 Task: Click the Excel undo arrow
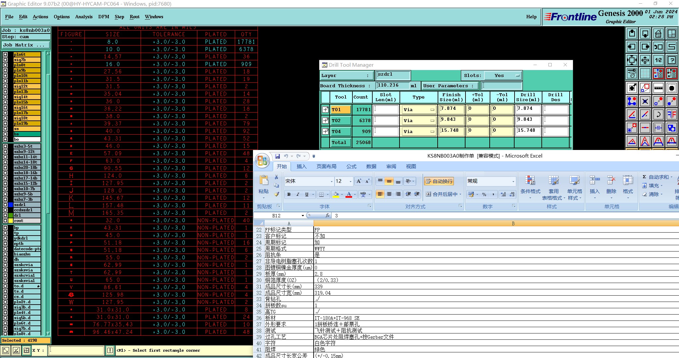pos(286,156)
